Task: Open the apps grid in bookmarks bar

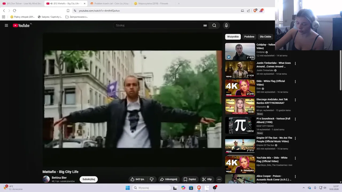Action: 3,17
